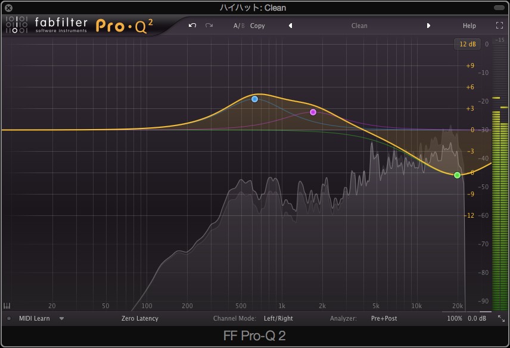Screen dimensions: 510x348
Task: Click the FabFilter logo icon
Action: pos(16,24)
